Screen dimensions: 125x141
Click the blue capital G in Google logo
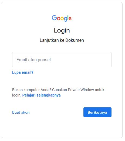tap(54, 18)
